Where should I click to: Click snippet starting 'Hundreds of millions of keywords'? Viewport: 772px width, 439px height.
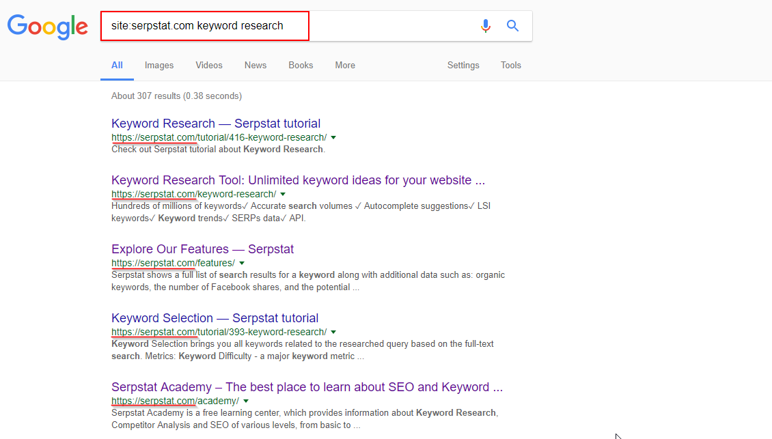pyautogui.click(x=301, y=212)
